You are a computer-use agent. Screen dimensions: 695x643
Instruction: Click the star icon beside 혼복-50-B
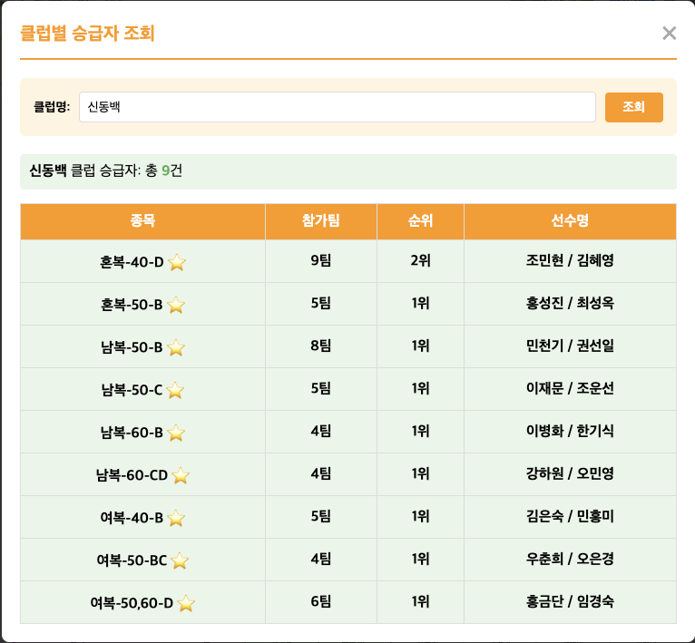click(x=176, y=305)
